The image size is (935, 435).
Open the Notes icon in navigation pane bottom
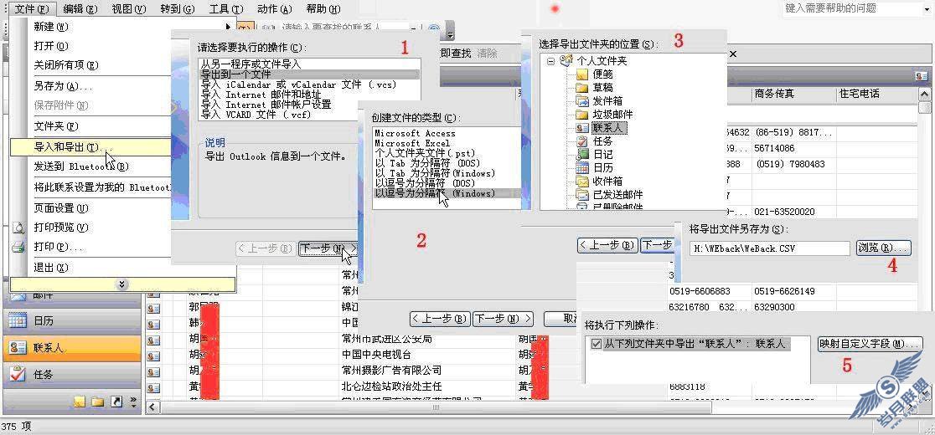pos(80,402)
